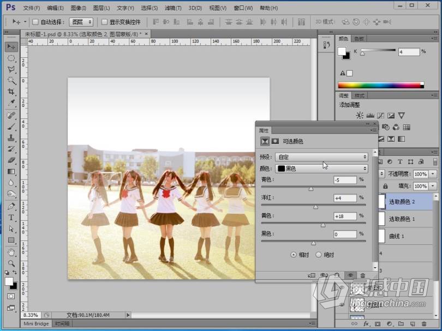Open the 颜色 dropdown showing 黑色
Viewport: 442px width, 331px height.
(321, 168)
